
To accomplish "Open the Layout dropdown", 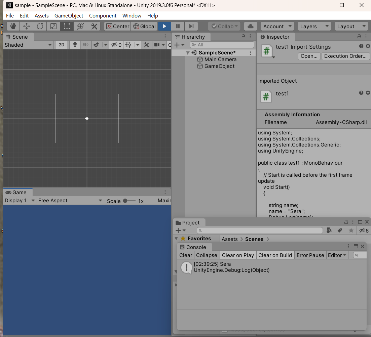I will (x=351, y=26).
